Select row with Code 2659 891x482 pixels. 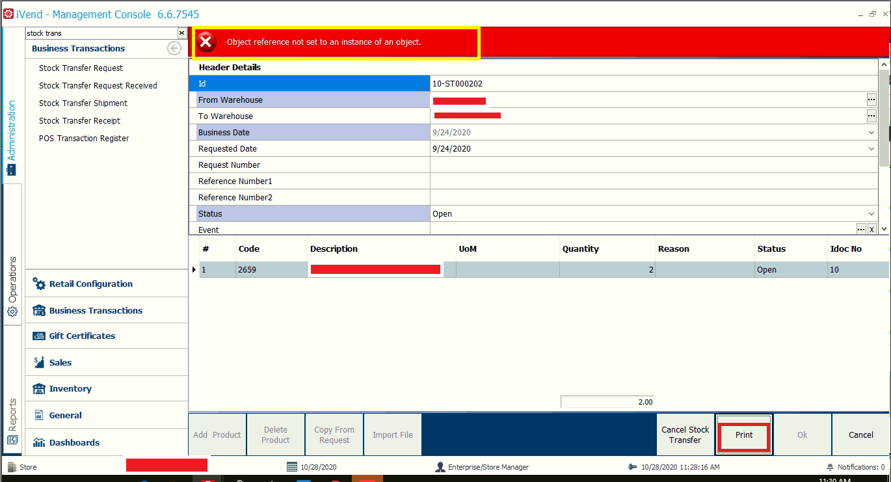544,269
